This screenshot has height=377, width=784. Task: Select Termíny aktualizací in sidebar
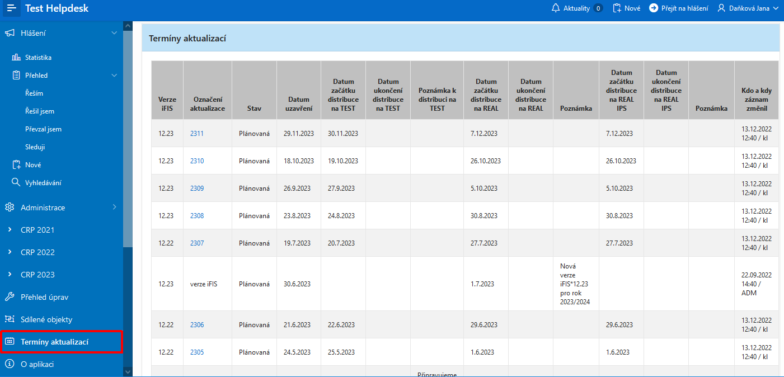54,342
